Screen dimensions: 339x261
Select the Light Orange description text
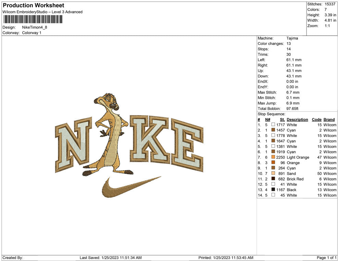(x=298, y=158)
